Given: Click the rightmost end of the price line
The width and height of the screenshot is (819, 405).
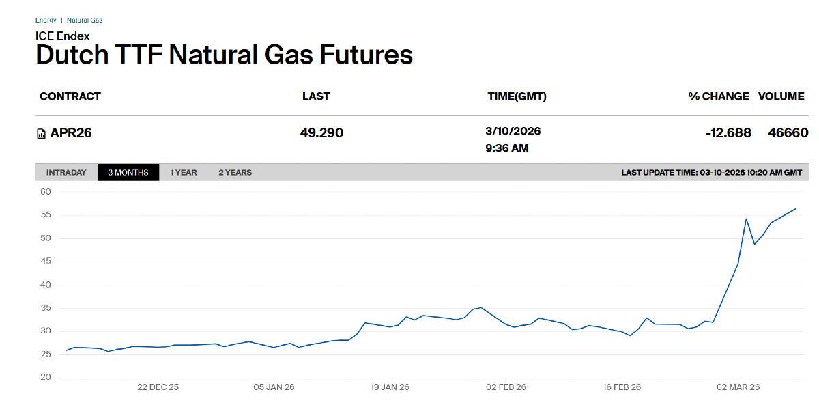Looking at the screenshot, I should (x=796, y=209).
